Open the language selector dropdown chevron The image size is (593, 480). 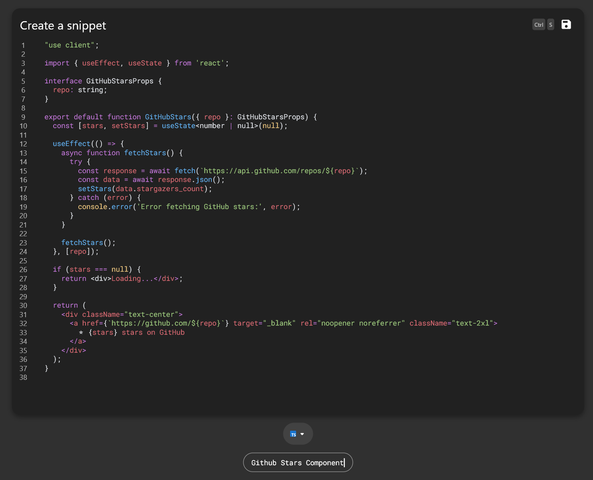click(x=302, y=434)
